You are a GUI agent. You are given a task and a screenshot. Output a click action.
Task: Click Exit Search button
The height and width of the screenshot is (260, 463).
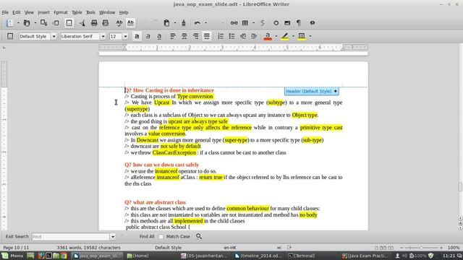click(x=17, y=236)
